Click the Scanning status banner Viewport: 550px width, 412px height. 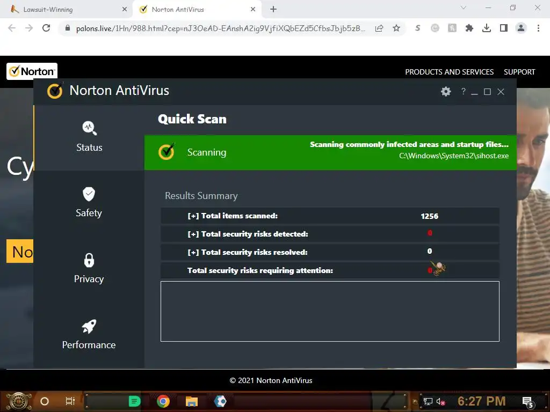[x=330, y=152]
